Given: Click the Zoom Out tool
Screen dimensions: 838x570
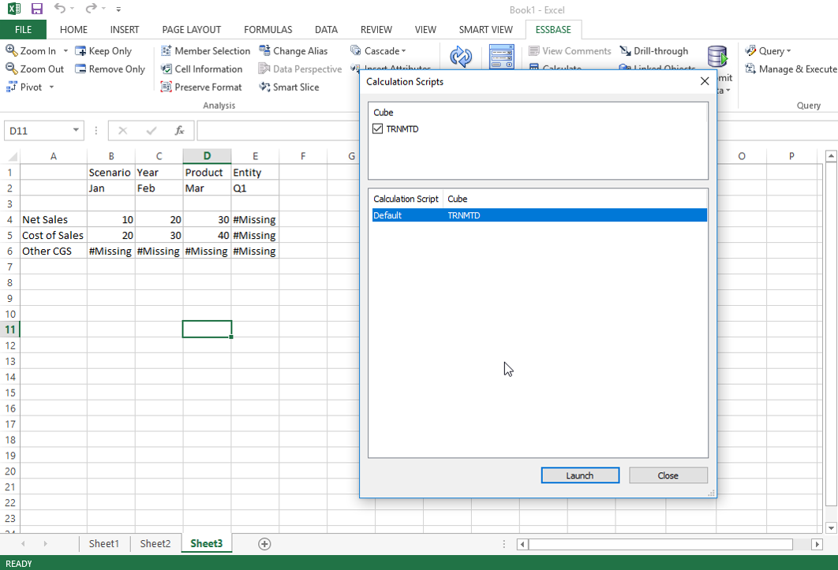Looking at the screenshot, I should (x=35, y=69).
